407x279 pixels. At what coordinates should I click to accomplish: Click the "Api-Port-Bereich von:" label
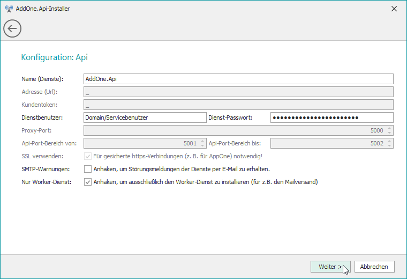click(x=49, y=143)
